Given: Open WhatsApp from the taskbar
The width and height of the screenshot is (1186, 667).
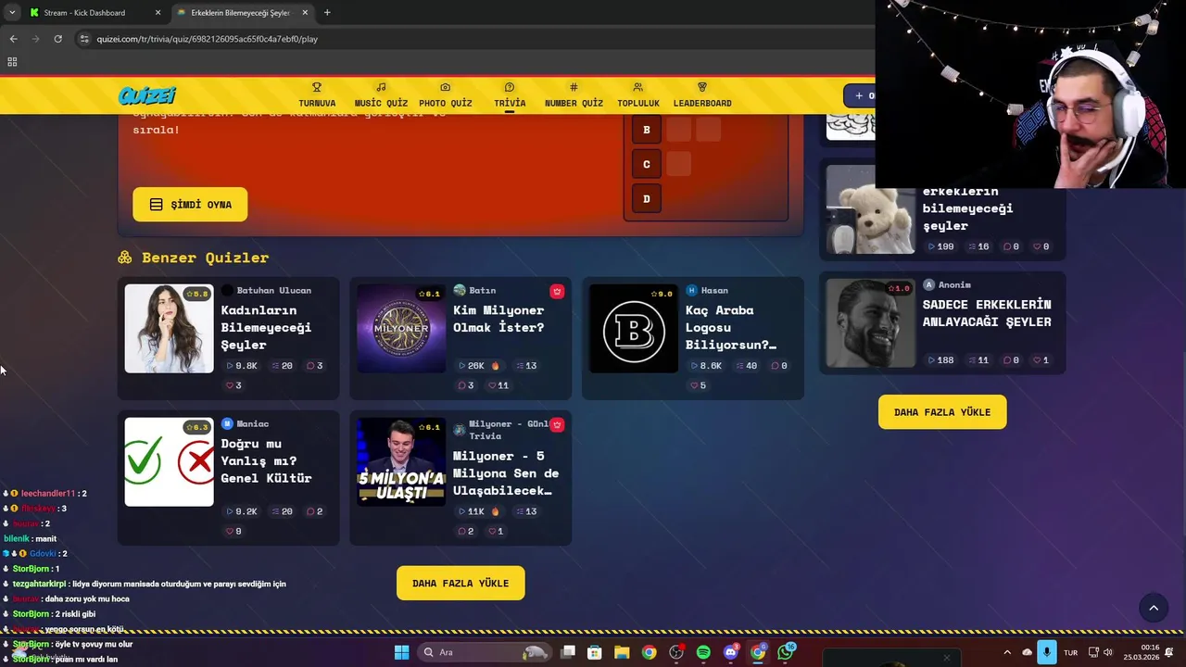Looking at the screenshot, I should click(786, 652).
